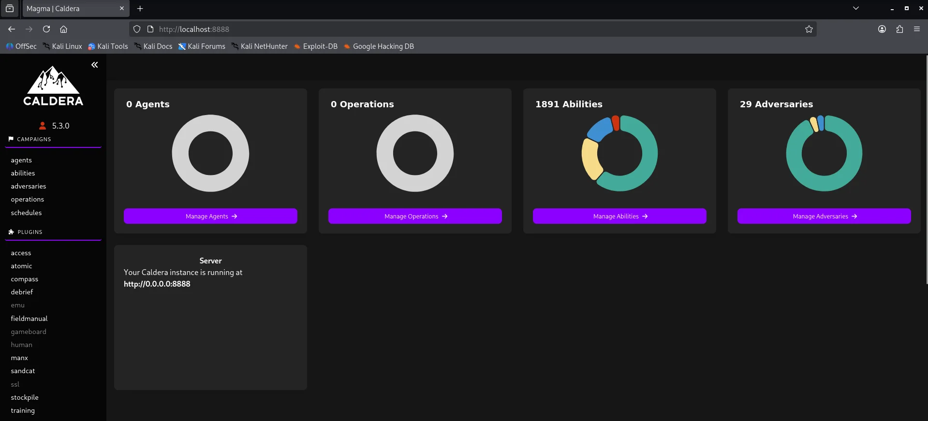The width and height of the screenshot is (928, 421).
Task: Open stockpile plugin
Action: (25, 397)
